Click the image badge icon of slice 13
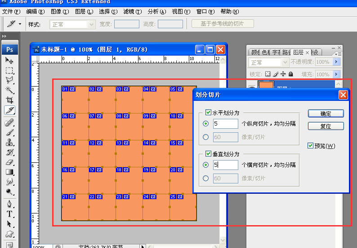This screenshot has height=248, width=357. pyautogui.click(x=126, y=143)
